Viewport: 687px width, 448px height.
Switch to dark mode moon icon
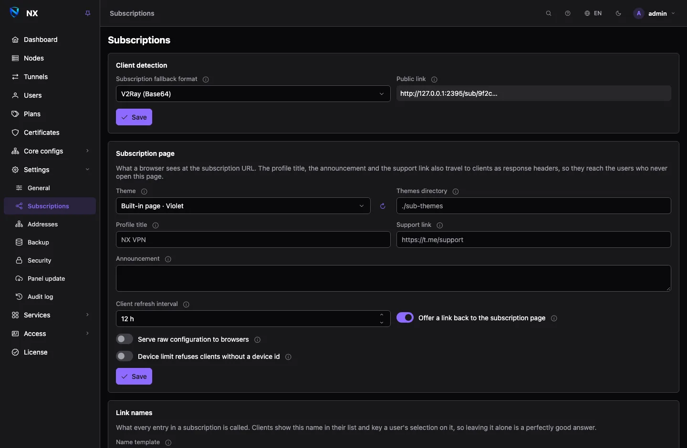tap(618, 13)
